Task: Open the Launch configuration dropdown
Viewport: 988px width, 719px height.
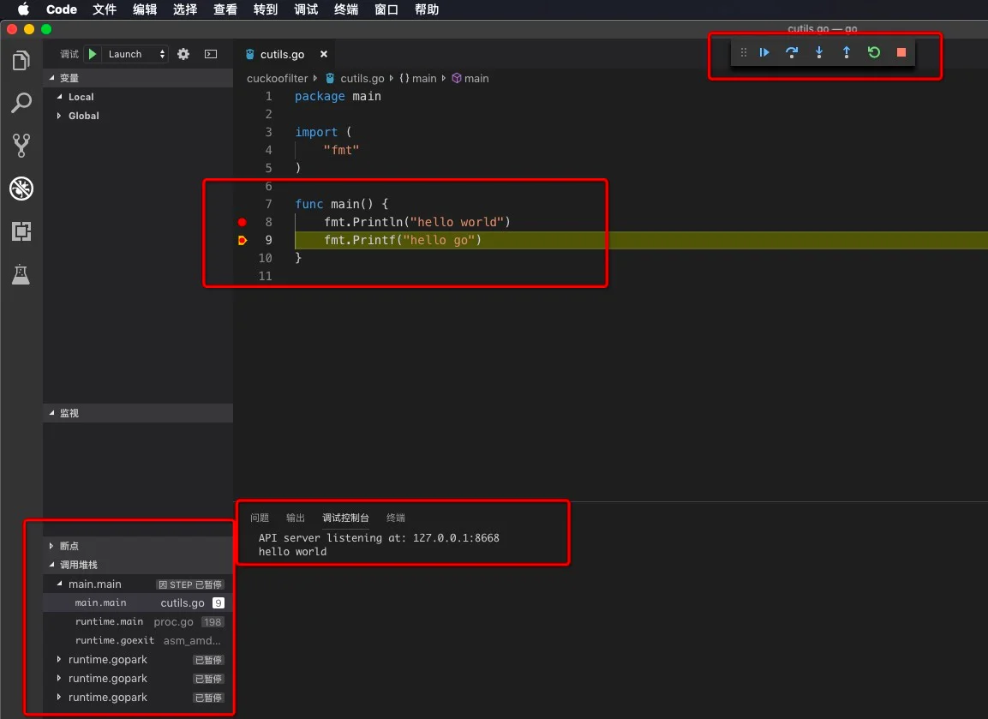Action: point(136,54)
